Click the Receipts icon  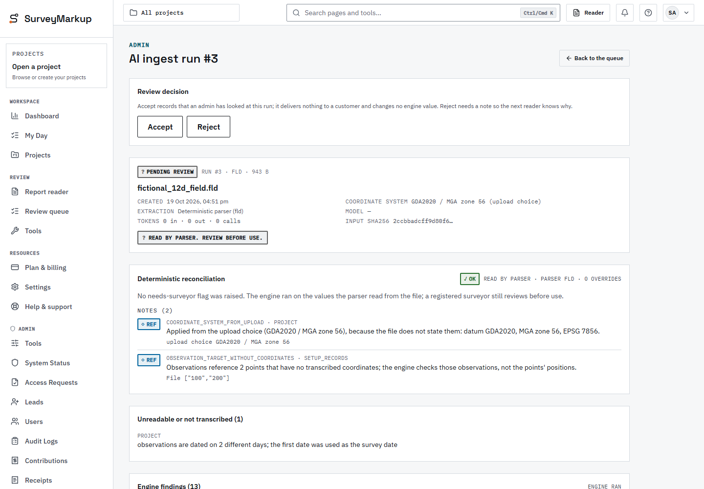15,480
